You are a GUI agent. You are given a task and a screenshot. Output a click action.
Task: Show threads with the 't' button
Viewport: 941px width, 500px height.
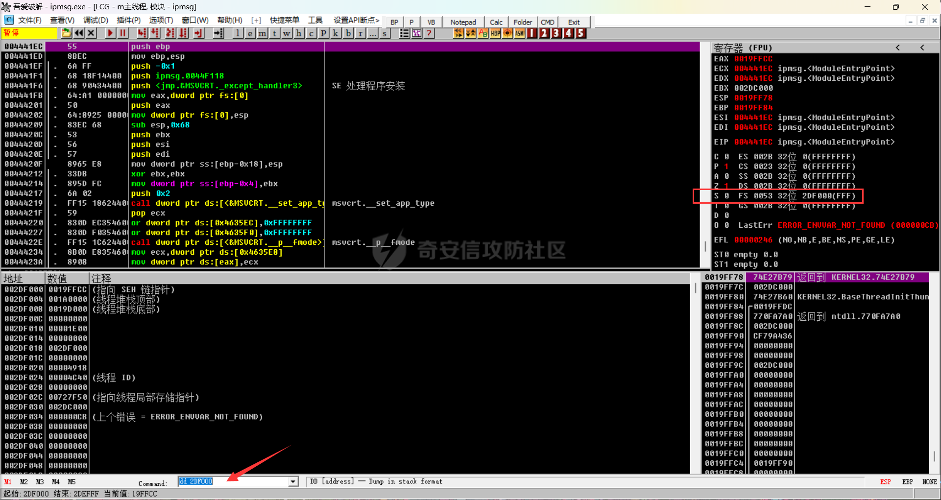coord(274,33)
